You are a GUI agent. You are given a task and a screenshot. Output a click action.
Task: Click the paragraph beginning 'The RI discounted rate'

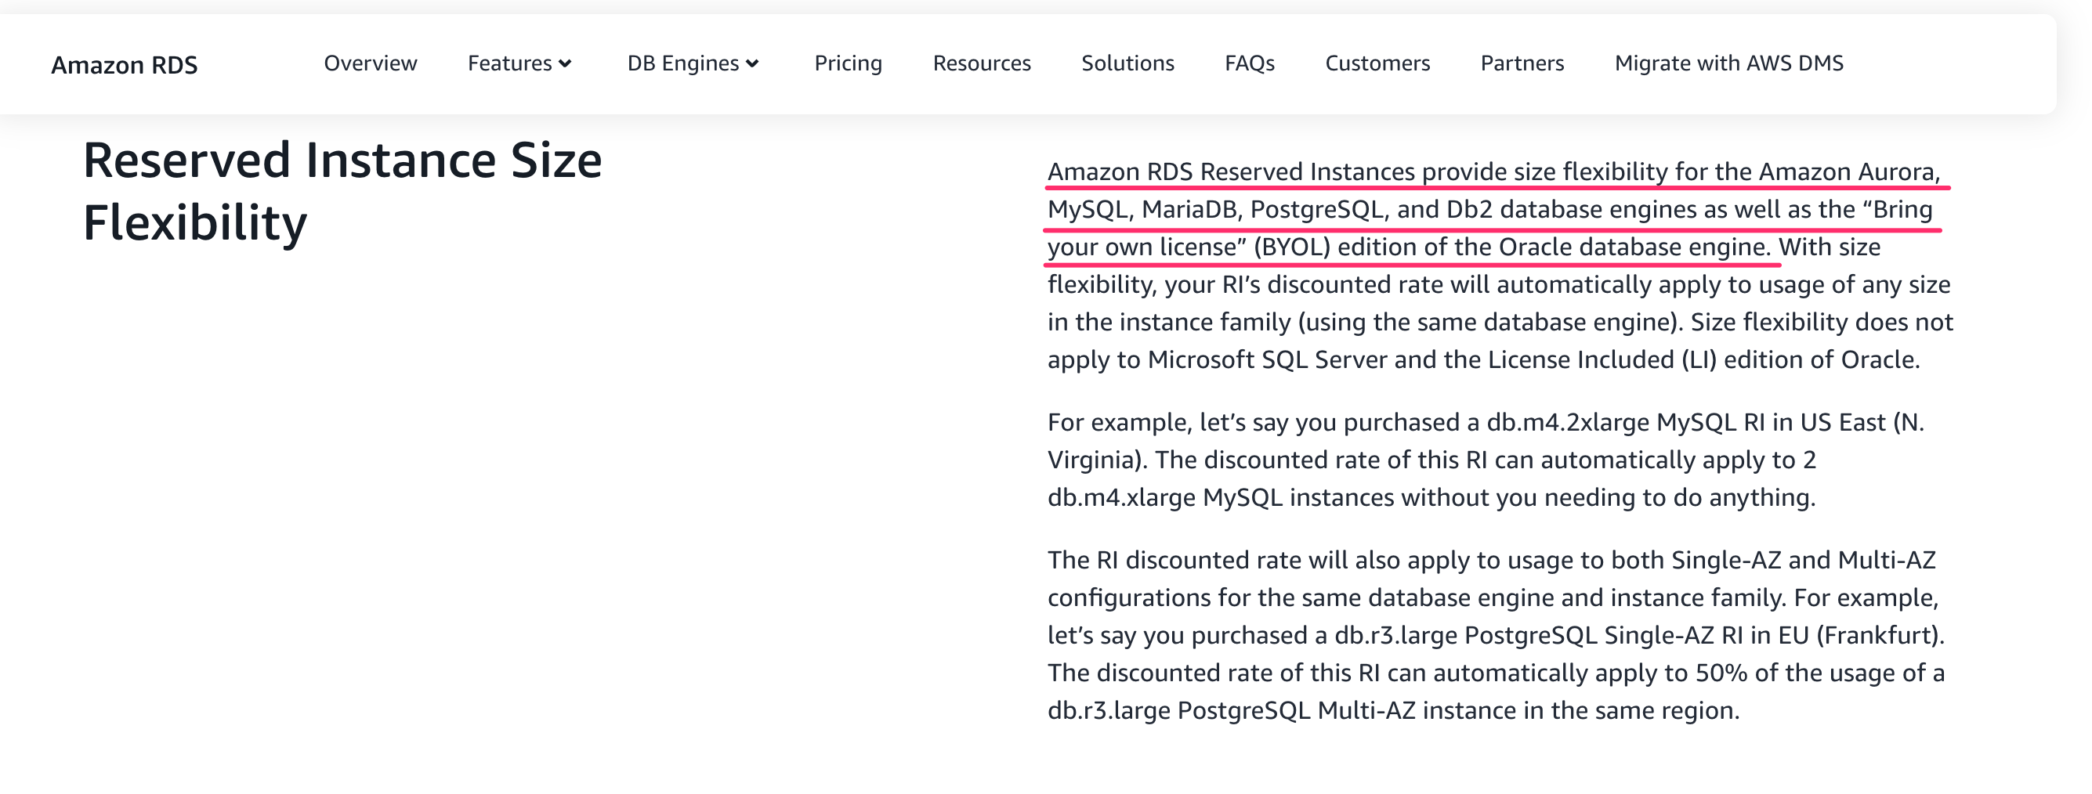[x=1496, y=636]
